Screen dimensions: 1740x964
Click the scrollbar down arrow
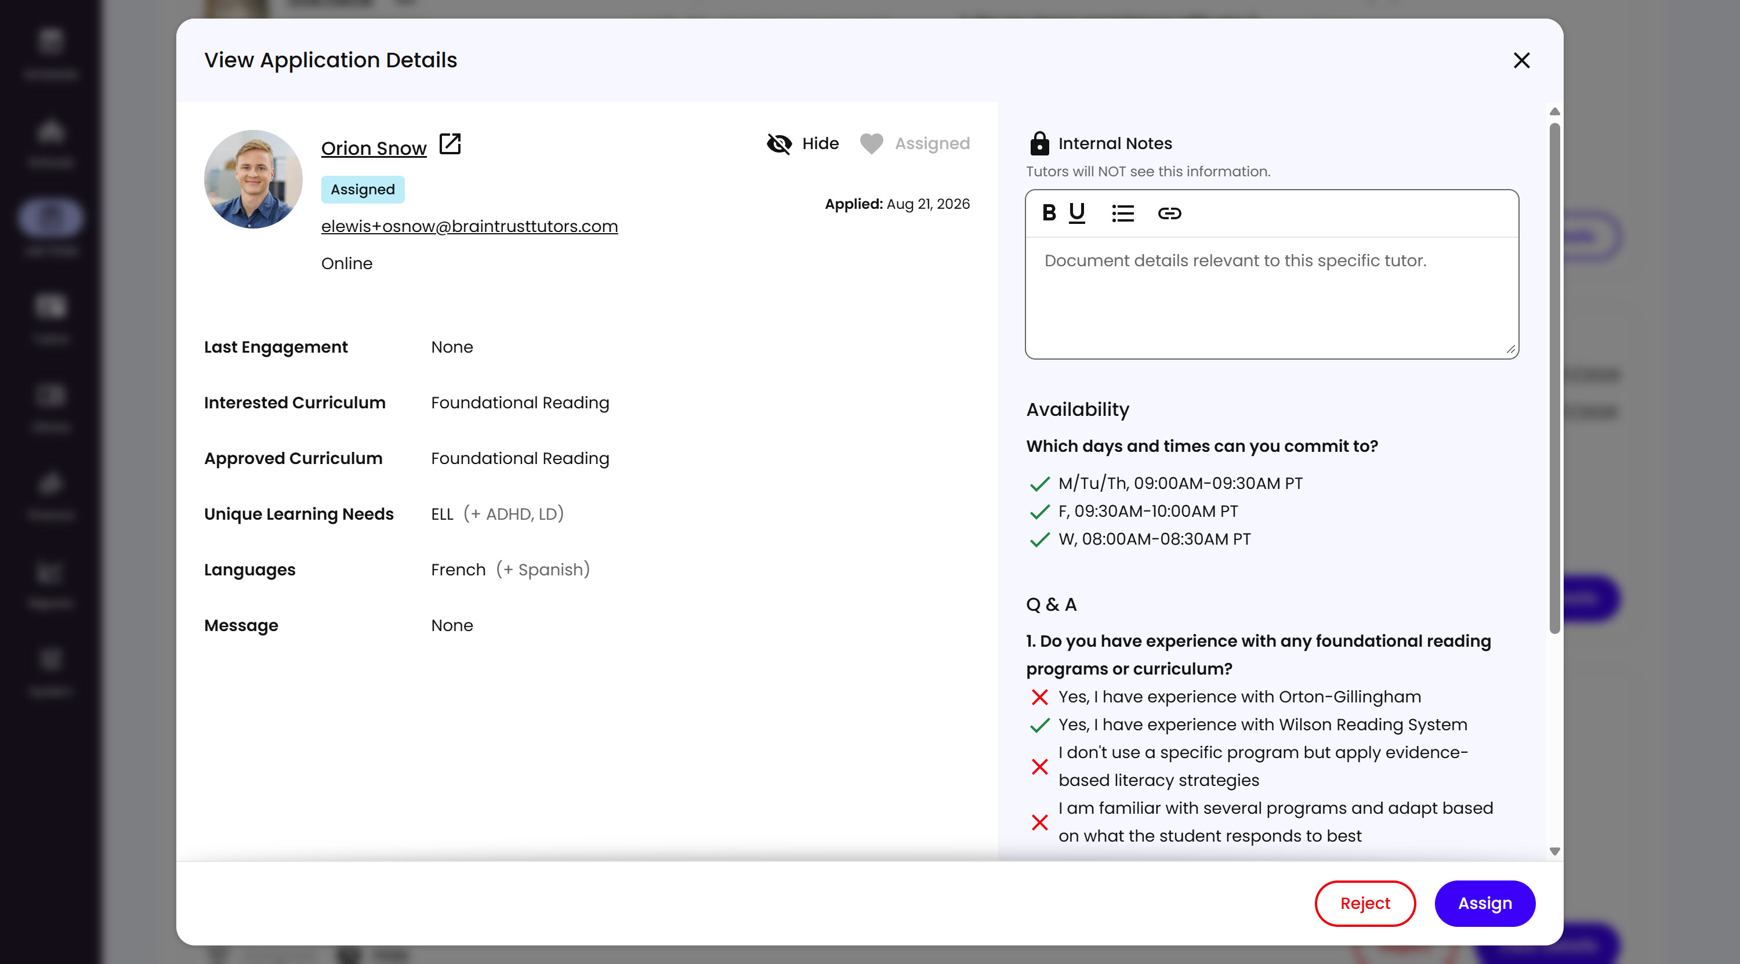click(x=1554, y=851)
